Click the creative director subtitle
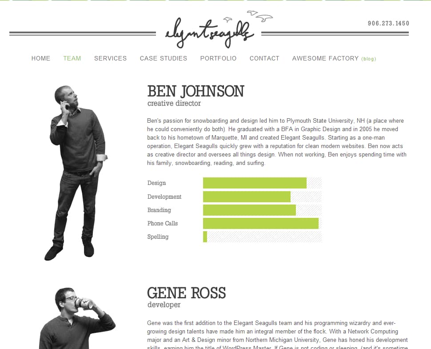Screen dimensions: 431x349 point(174,104)
